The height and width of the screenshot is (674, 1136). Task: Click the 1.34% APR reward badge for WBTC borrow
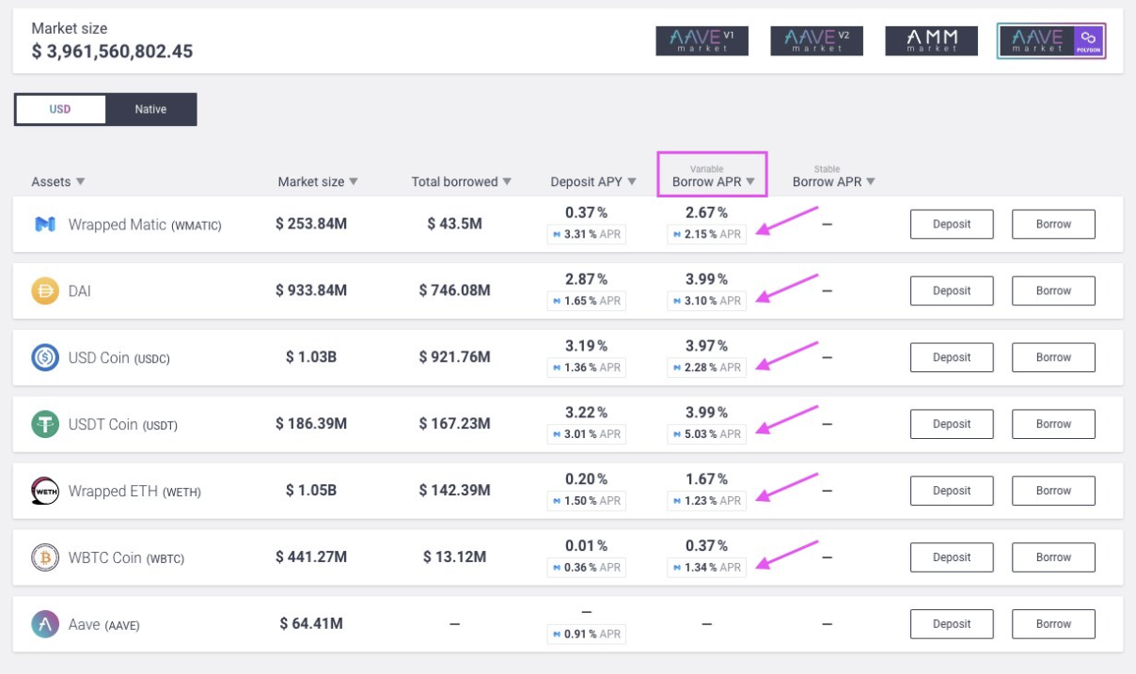[706, 567]
